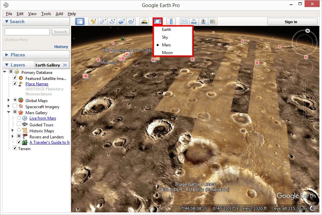This screenshot has width=322, height=215.
Task: Open the Help menu
Action: (72, 13)
